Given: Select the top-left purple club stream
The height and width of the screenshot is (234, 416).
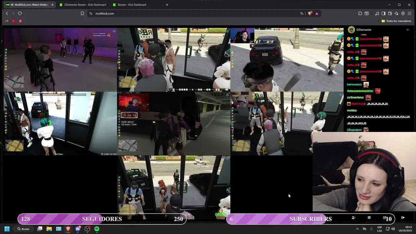Looking at the screenshot, I should coord(60,59).
